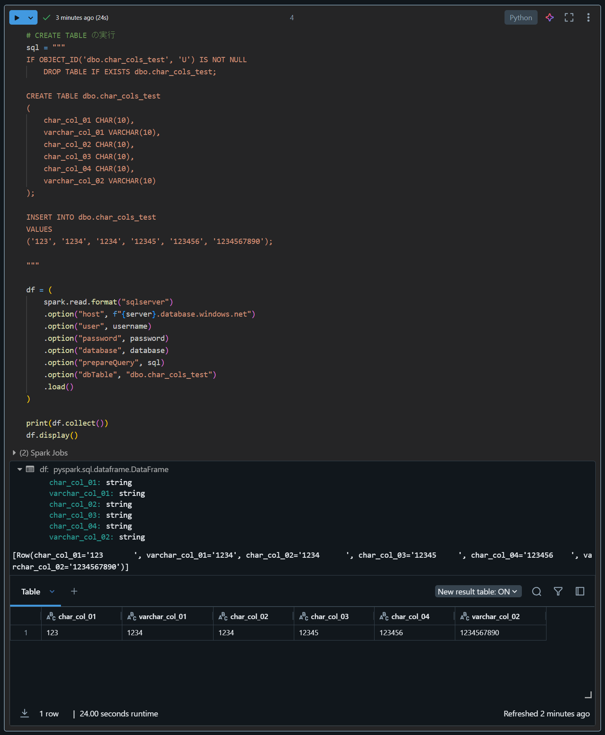Click the 3 minutes ago (24s) status
This screenshot has height=735, width=605.
(x=82, y=18)
